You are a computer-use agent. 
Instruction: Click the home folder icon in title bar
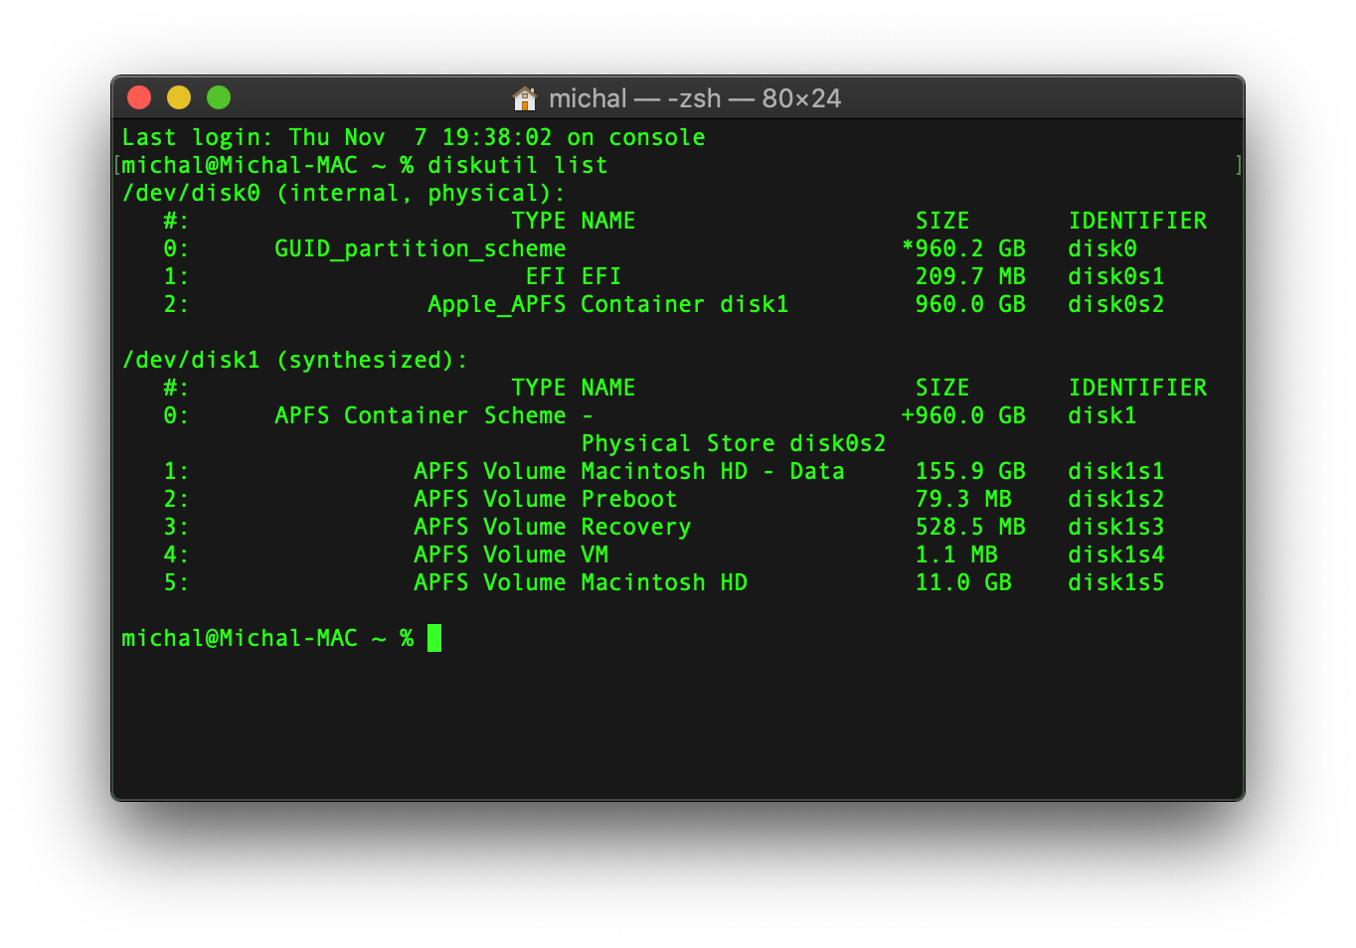(524, 98)
